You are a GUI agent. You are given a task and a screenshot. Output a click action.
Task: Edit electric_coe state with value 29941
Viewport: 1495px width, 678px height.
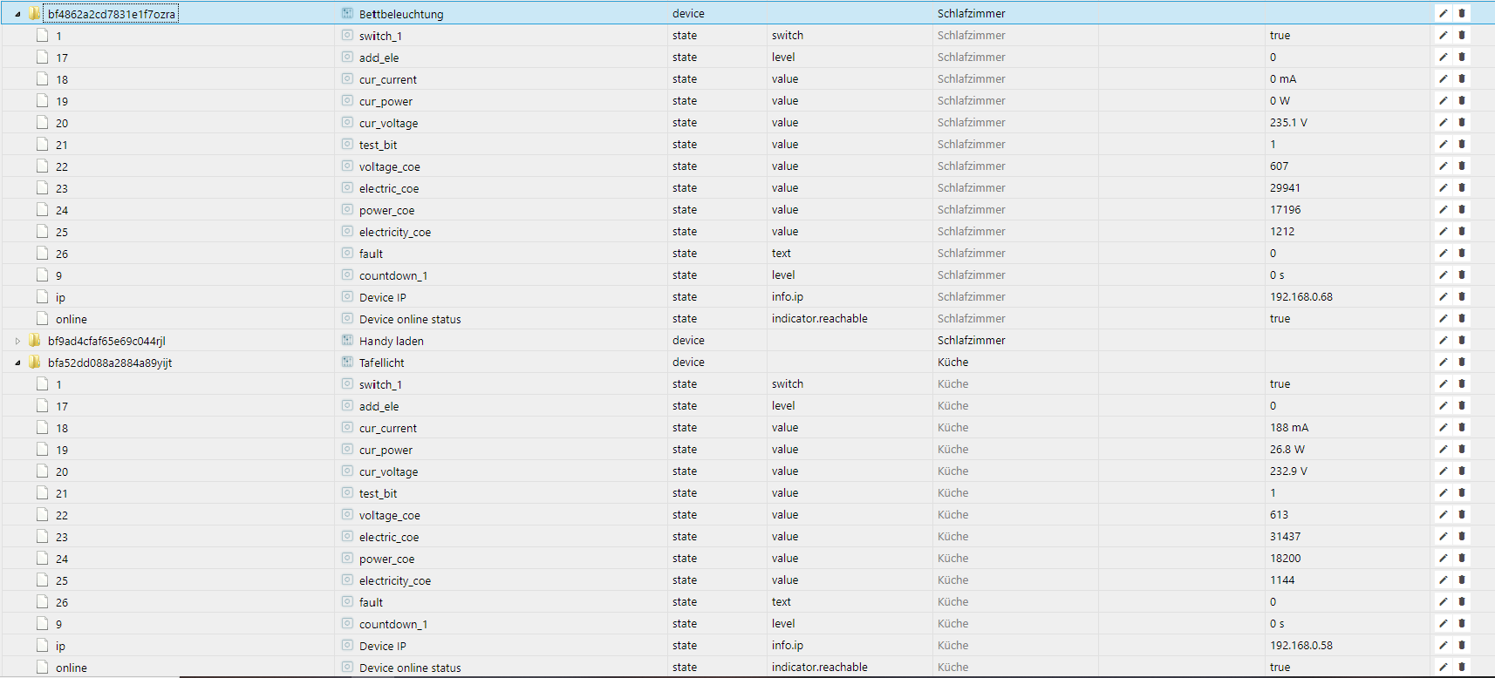(1444, 188)
